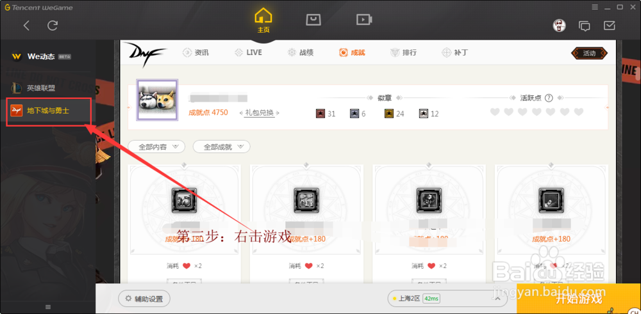Image resolution: width=641 pixels, height=314 pixels.
Task: Open the user avatar at top right
Action: (559, 26)
